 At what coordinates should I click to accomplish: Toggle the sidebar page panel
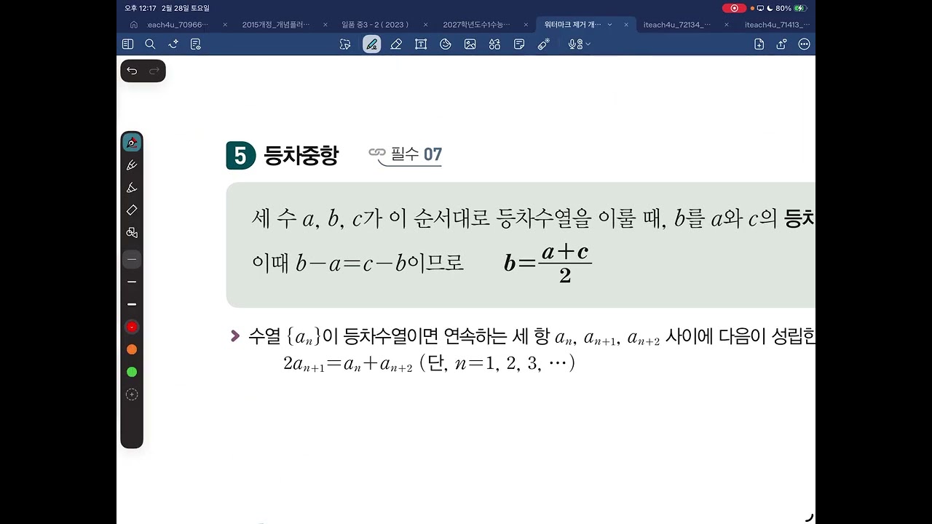click(x=127, y=44)
